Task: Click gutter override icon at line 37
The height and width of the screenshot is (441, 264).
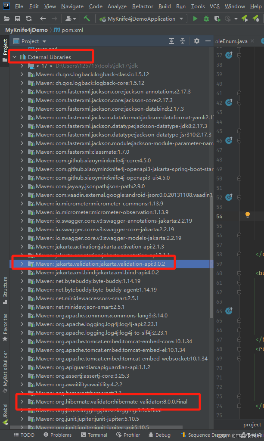Action: pyautogui.click(x=229, y=55)
